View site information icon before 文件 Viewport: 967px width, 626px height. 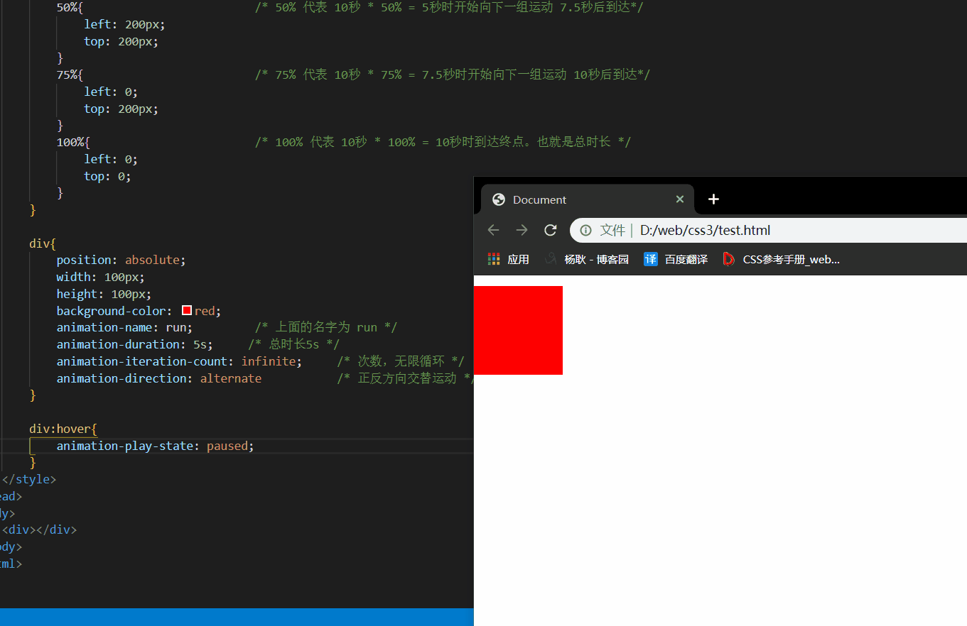586,230
